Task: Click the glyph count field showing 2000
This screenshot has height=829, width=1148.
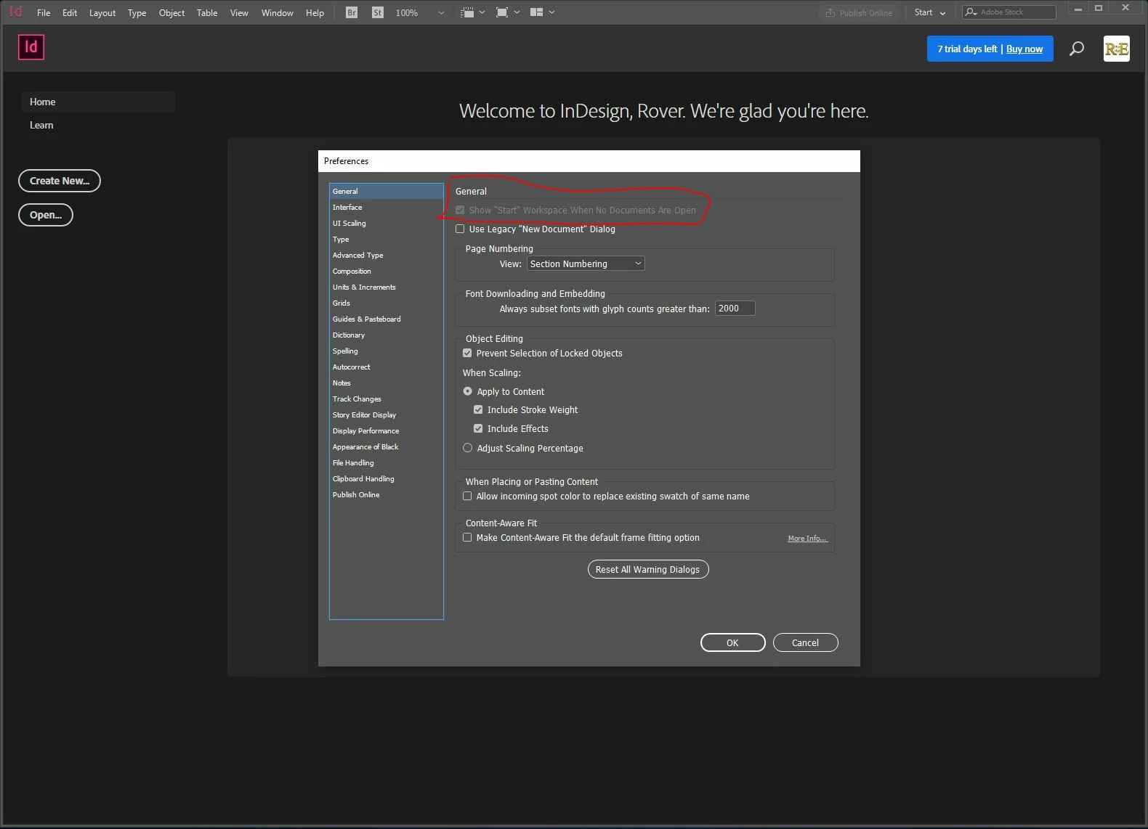Action: coord(735,309)
